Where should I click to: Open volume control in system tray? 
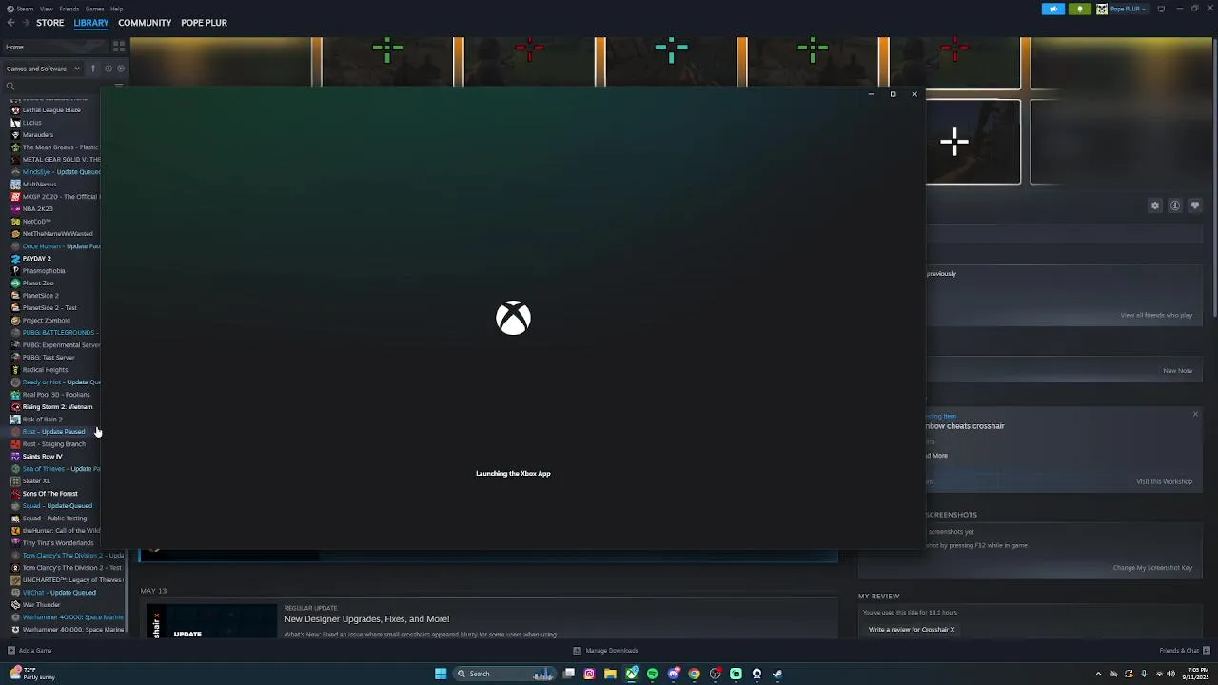click(x=1170, y=674)
